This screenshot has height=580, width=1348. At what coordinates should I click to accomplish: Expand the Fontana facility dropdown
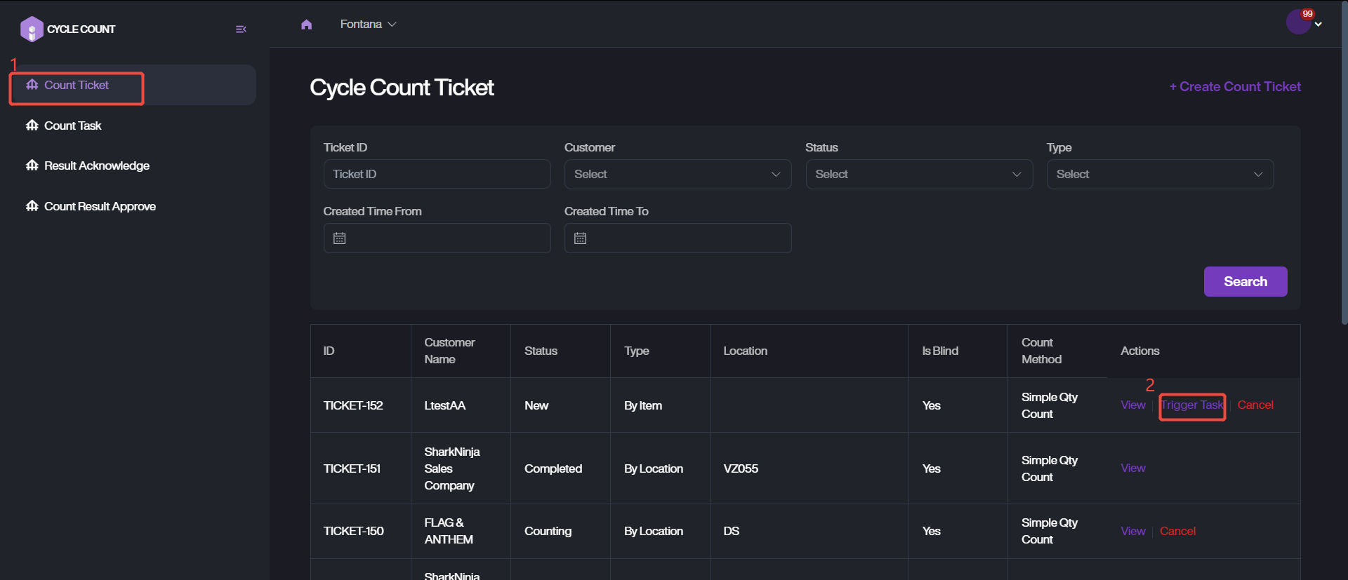tap(368, 25)
